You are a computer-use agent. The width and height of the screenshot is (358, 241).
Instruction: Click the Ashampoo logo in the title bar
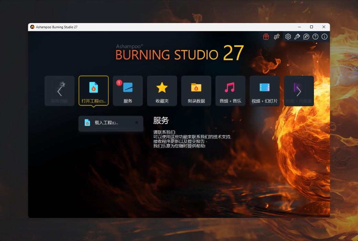33,27
